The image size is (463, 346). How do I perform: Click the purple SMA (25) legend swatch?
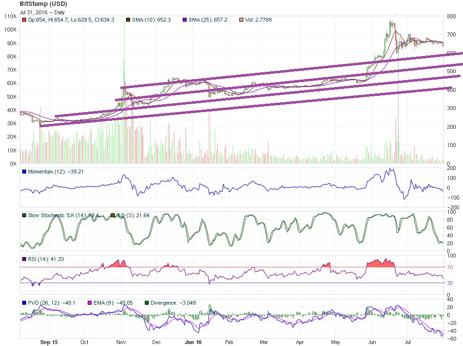tap(185, 20)
